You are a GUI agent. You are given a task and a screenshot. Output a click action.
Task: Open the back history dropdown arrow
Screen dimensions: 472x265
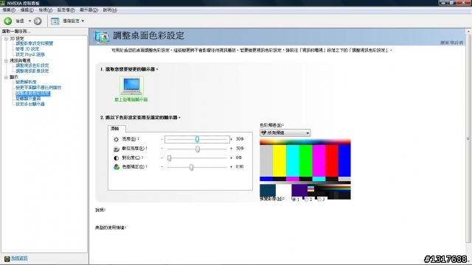point(29,21)
